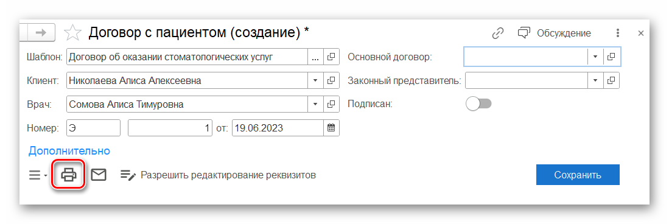Open the hamburger menu list icon
Viewport: 669px width, 224px height.
coord(37,175)
